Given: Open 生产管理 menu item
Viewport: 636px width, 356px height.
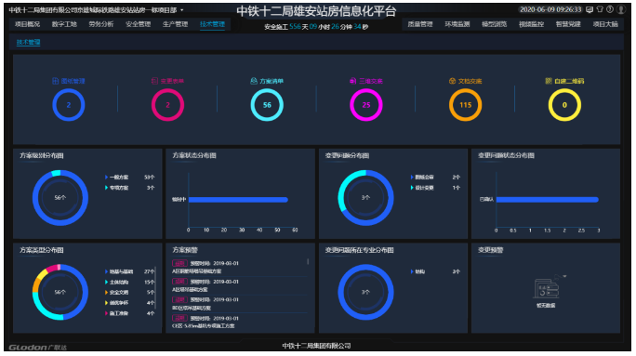Looking at the screenshot, I should pyautogui.click(x=175, y=24).
